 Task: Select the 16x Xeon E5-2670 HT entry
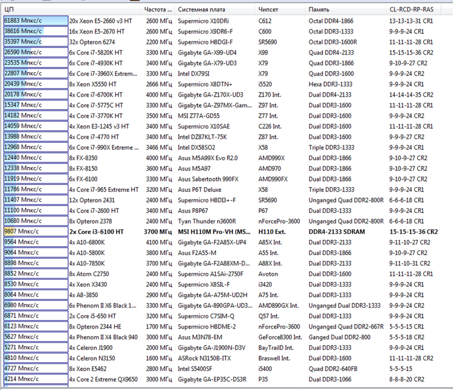tap(97, 31)
